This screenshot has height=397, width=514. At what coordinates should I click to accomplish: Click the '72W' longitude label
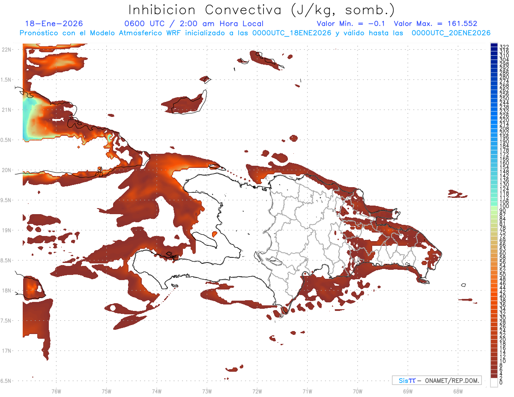coord(257,391)
